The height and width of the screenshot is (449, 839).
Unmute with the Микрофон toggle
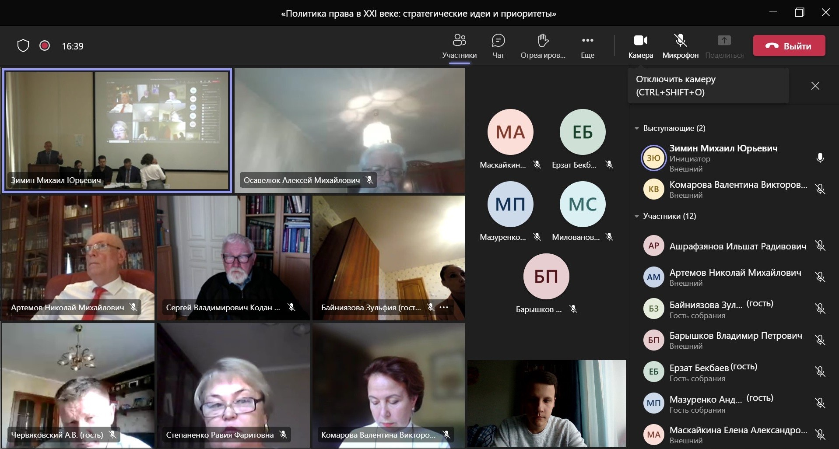(x=680, y=46)
